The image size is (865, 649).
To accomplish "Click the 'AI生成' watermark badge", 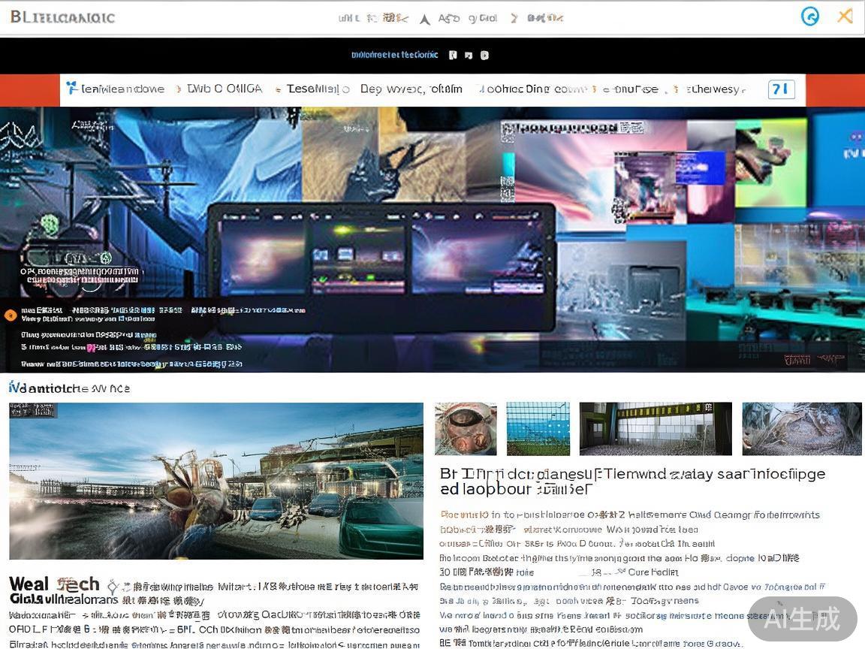I will pos(802,619).
